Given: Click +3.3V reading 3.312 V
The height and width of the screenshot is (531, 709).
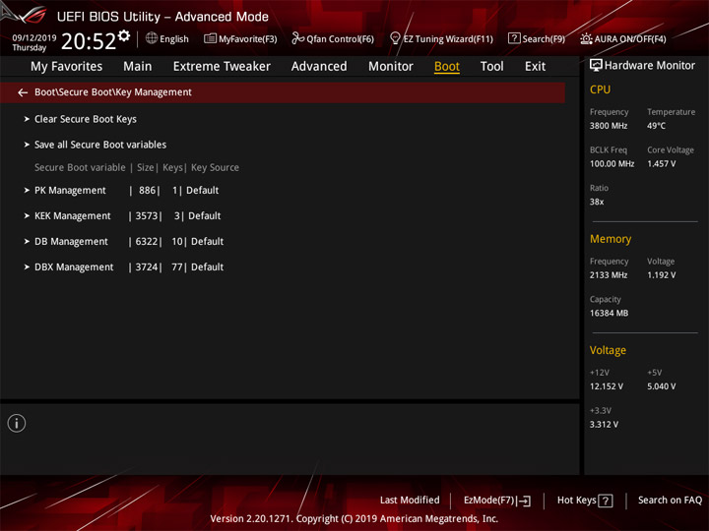Looking at the screenshot, I should click(x=604, y=425).
